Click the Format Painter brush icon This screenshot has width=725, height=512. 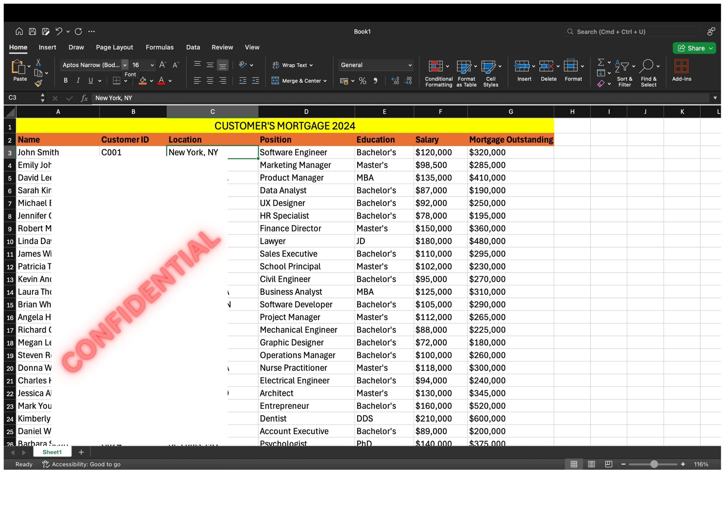[x=38, y=84]
